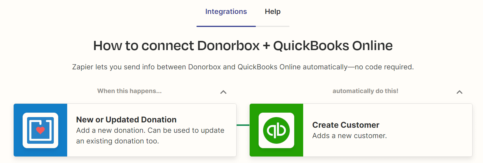483x163 pixels.
Task: Click the 'Zapier lets you send info' description
Action: pyautogui.click(x=243, y=67)
